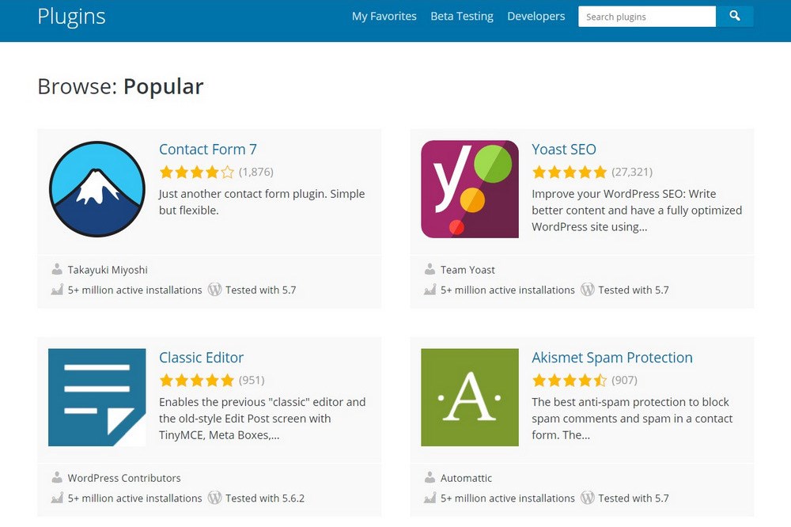This screenshot has width=791, height=527.
Task: Click the magnifier search button
Action: 735,16
